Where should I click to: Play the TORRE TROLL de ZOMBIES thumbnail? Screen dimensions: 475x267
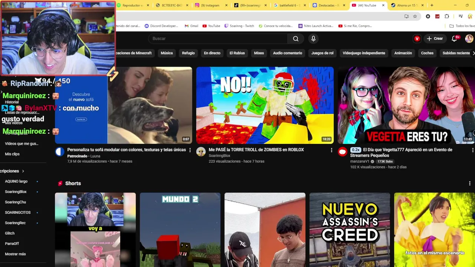pyautogui.click(x=265, y=105)
